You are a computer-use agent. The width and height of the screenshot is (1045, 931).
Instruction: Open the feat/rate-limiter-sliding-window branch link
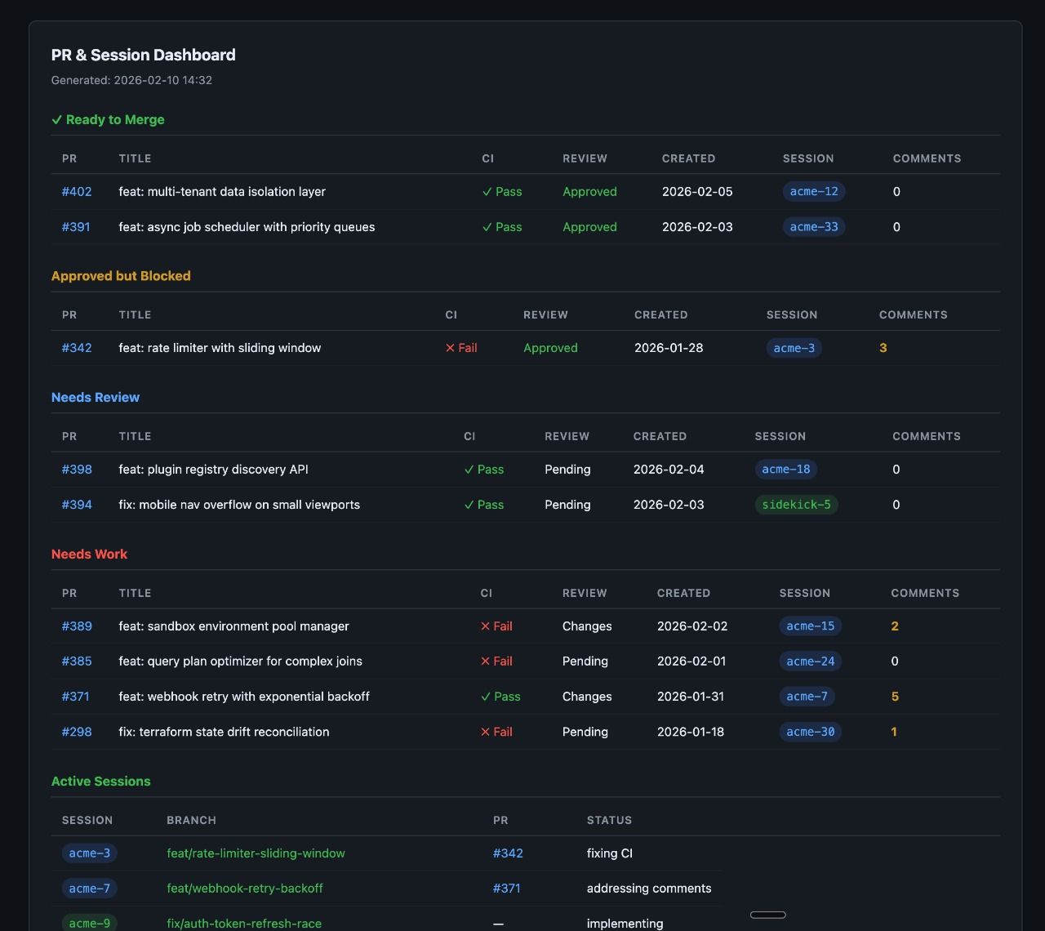[256, 853]
